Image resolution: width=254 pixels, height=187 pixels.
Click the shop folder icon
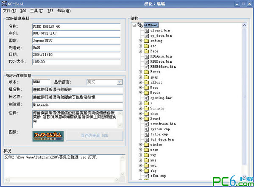point(146,114)
